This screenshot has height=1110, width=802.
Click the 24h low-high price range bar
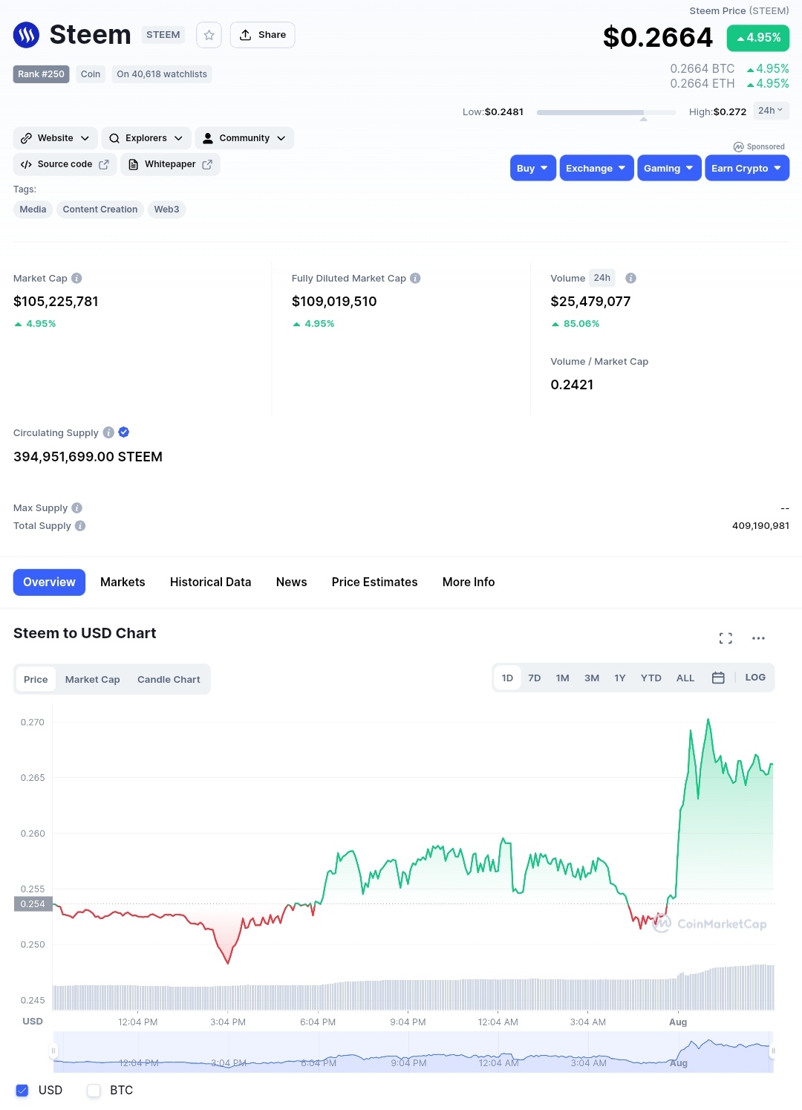click(606, 113)
